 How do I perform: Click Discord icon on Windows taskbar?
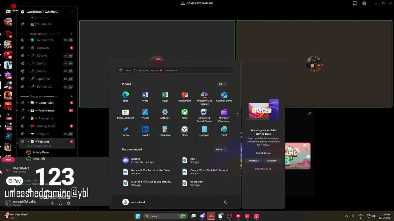(202, 216)
